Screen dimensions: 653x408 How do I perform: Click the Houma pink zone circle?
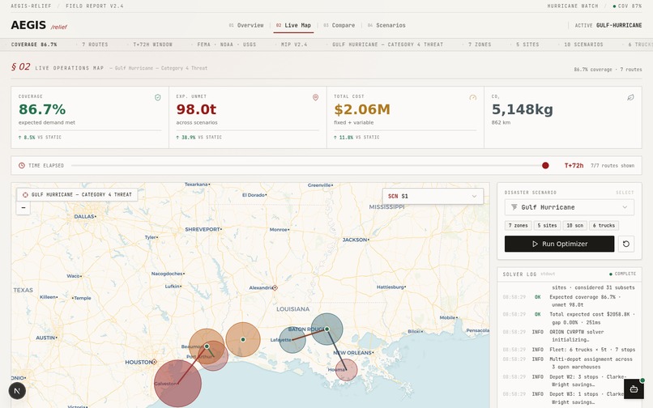coord(347,370)
